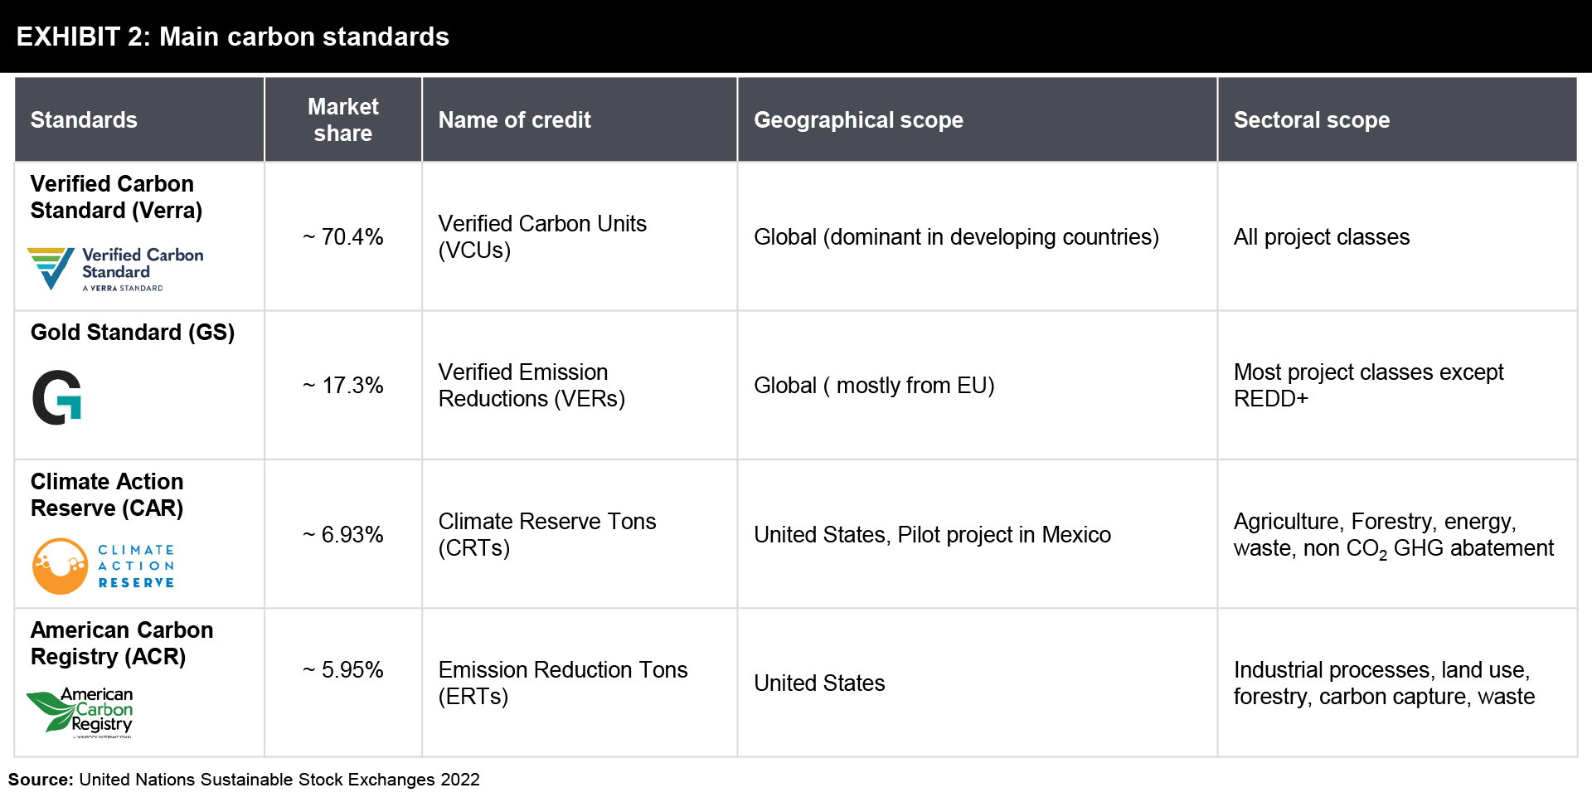Screen dimensions: 1592x807
Task: Click Verified Emission Reductions (VERs) text
Action: [531, 386]
